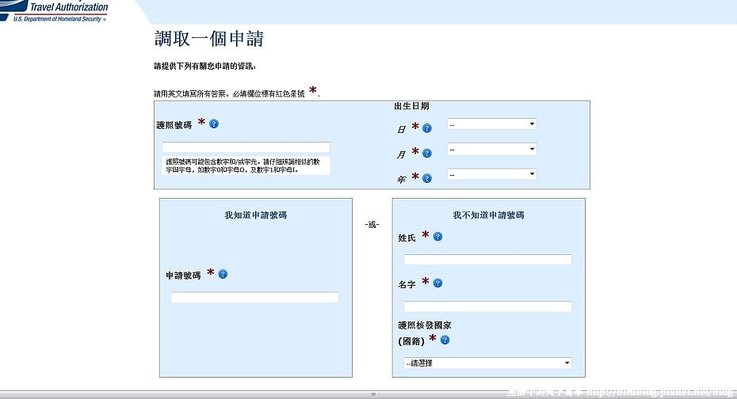The image size is (737, 399).
Task: Open the 月 birth month dropdown
Action: coord(491,149)
